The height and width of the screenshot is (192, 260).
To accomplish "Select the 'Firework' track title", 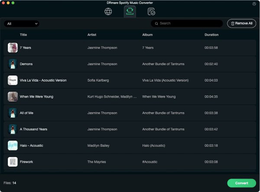I will [26, 162].
